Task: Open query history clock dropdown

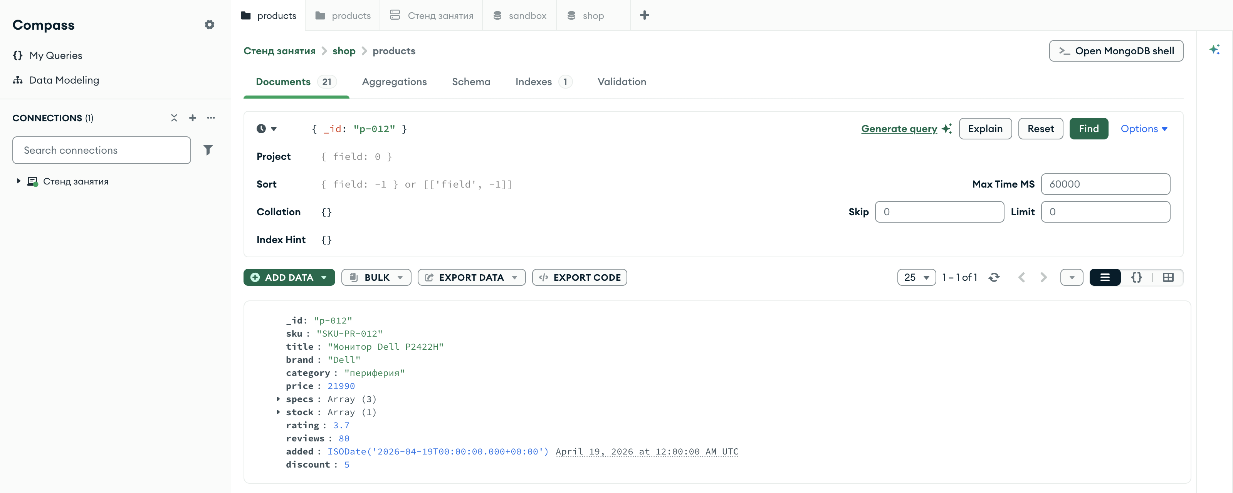Action: 267,129
